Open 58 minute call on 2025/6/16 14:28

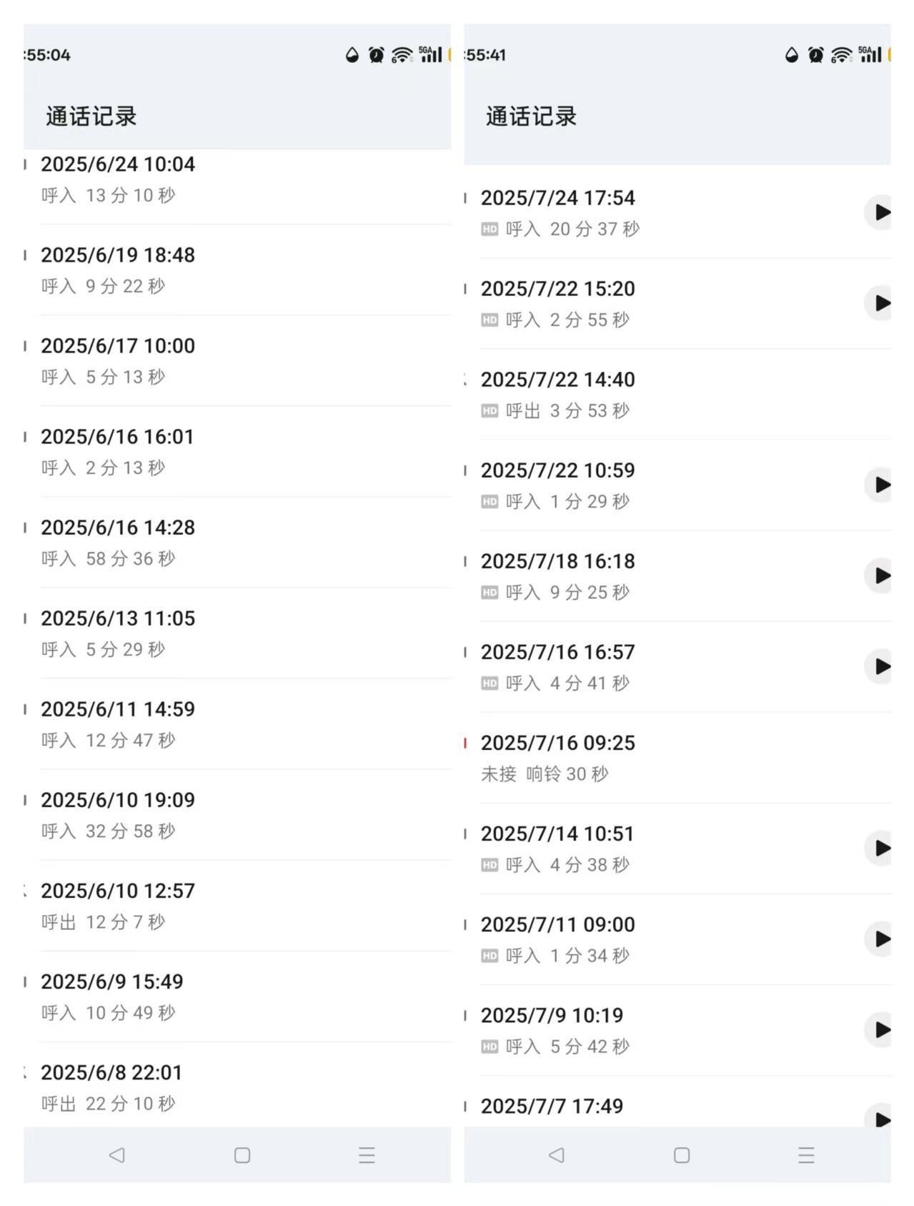[x=237, y=543]
